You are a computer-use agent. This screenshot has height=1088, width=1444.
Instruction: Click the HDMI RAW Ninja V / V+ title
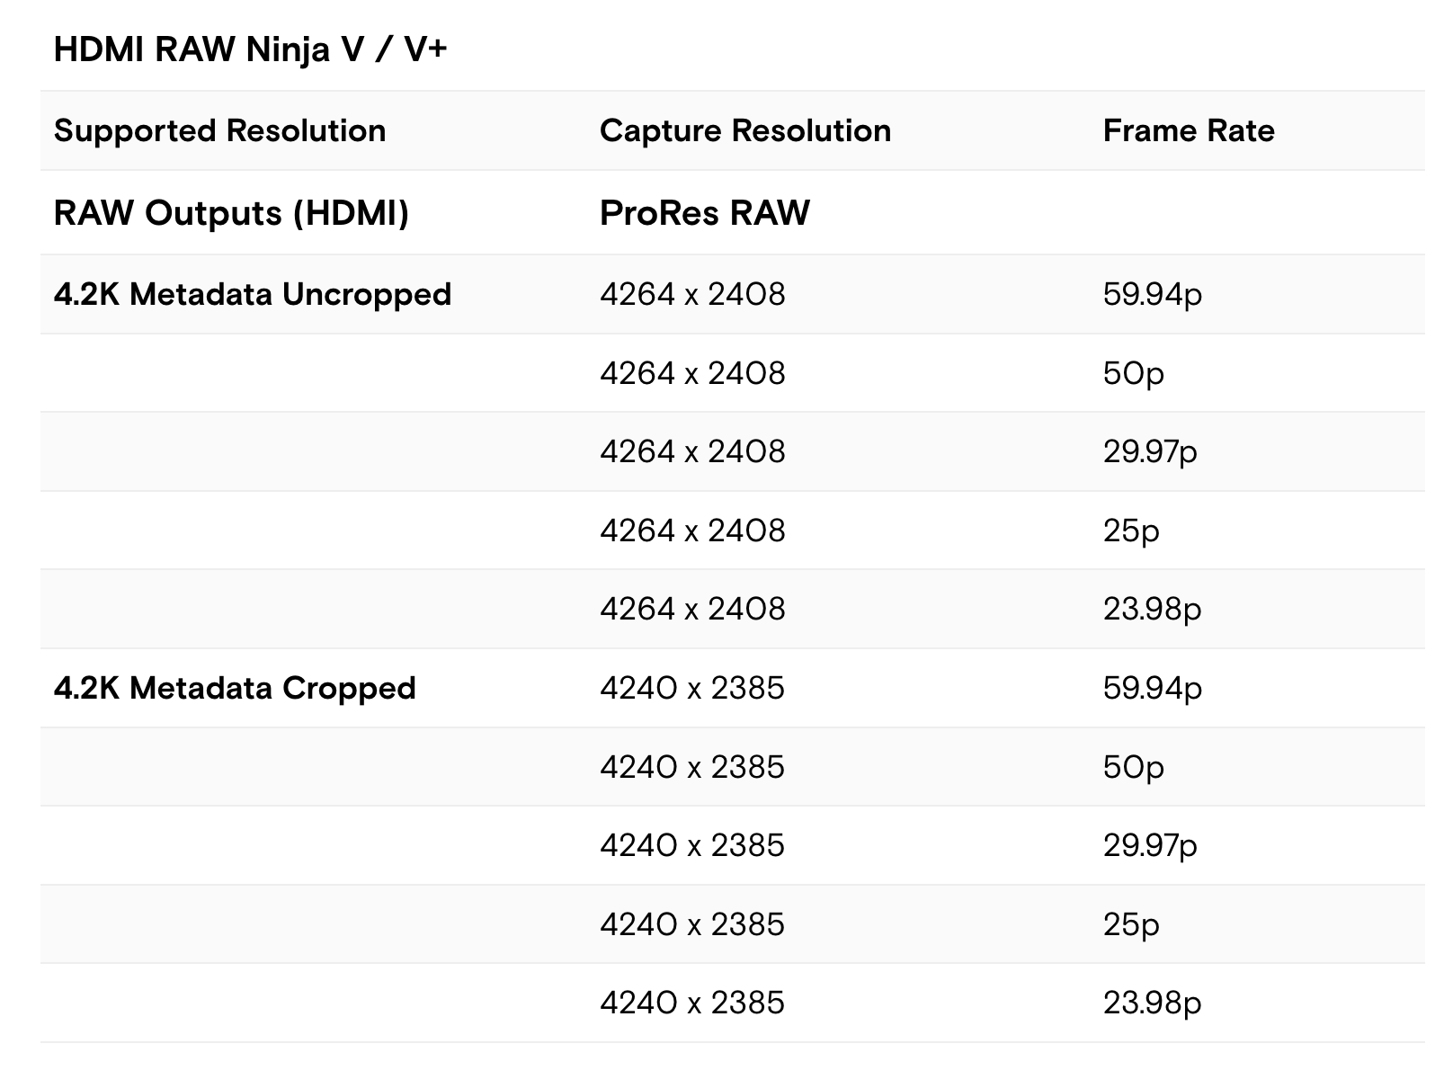click(250, 49)
